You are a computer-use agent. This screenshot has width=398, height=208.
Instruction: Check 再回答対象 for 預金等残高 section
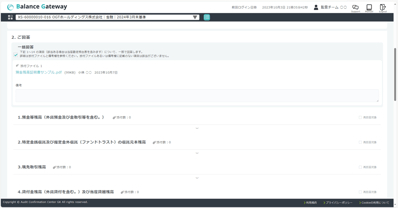360,118
